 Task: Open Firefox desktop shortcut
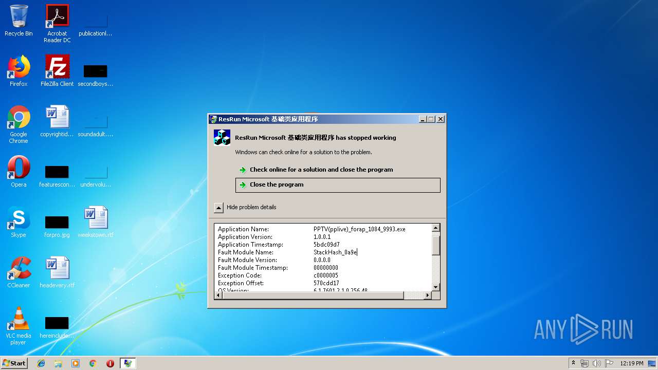tap(19, 71)
